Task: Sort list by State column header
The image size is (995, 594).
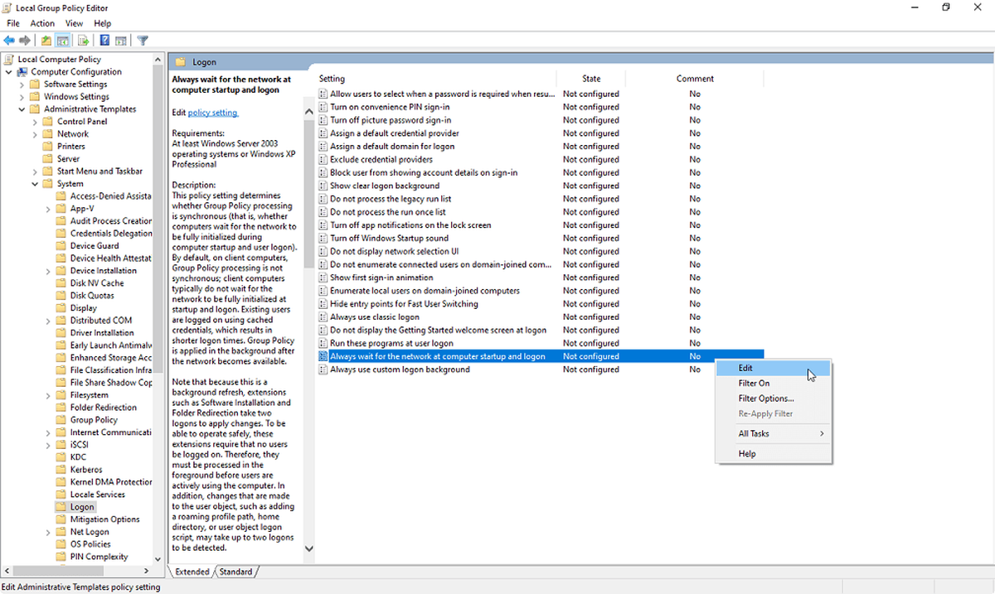Action: (x=591, y=79)
